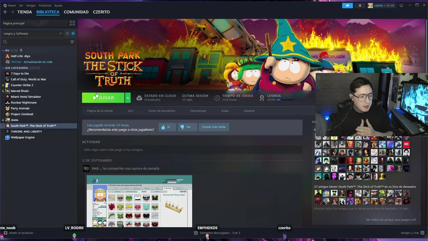Click the library search magnifier icon
Viewport: 428px width, 241px height.
pyautogui.click(x=5, y=42)
